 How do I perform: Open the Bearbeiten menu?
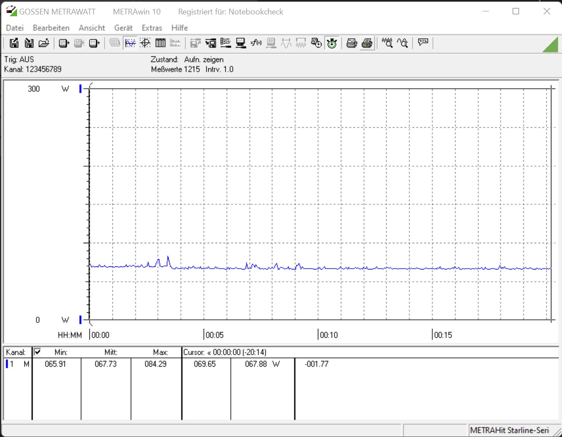(x=51, y=28)
